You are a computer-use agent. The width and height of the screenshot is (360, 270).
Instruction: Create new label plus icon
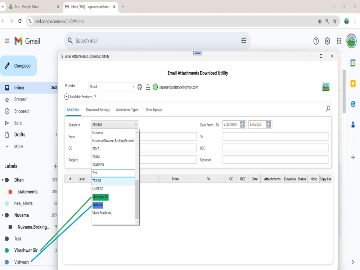pyautogui.click(x=55, y=166)
